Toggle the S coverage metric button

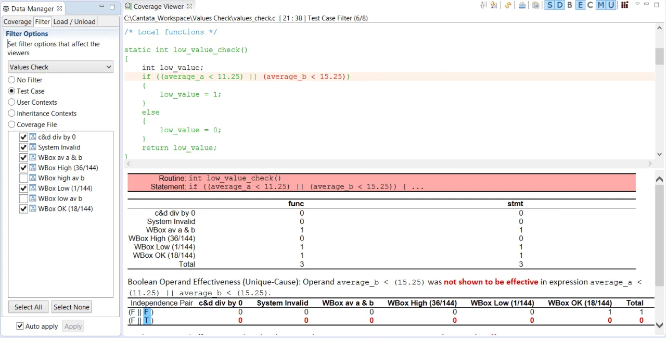click(x=549, y=5)
